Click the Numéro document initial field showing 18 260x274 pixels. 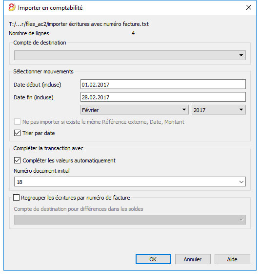point(130,182)
